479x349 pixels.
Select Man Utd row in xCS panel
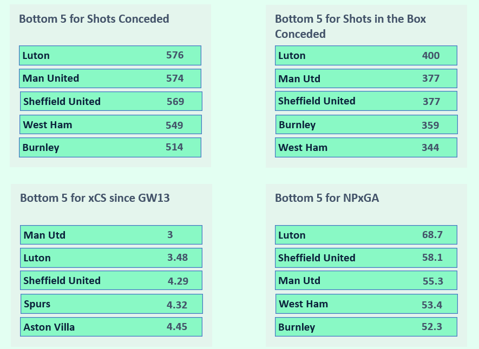coord(111,235)
